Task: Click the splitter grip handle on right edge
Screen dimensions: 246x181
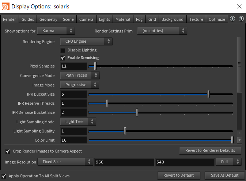Action: [x=239, y=64]
